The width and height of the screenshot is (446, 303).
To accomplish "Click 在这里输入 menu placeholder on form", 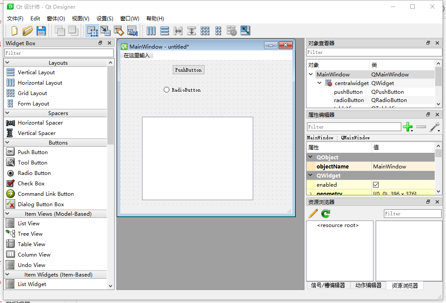I will point(137,56).
